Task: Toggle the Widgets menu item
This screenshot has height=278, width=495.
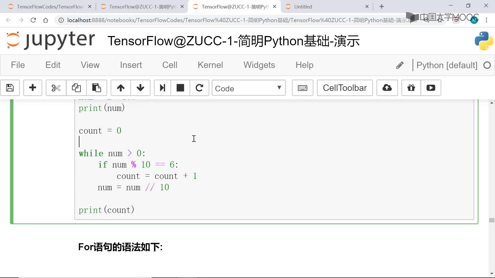Action: coord(259,65)
